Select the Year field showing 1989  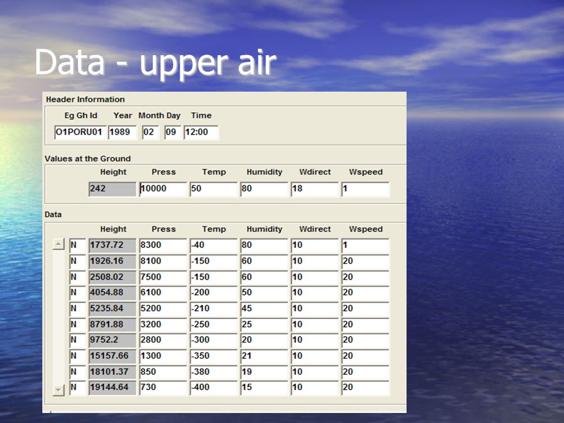pyautogui.click(x=122, y=132)
